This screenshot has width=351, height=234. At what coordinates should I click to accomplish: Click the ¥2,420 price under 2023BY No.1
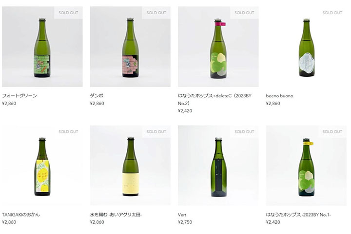pyautogui.click(x=273, y=222)
